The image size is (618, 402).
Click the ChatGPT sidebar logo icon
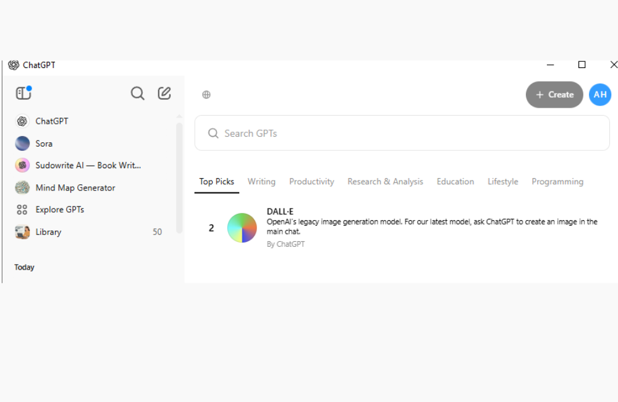click(22, 121)
